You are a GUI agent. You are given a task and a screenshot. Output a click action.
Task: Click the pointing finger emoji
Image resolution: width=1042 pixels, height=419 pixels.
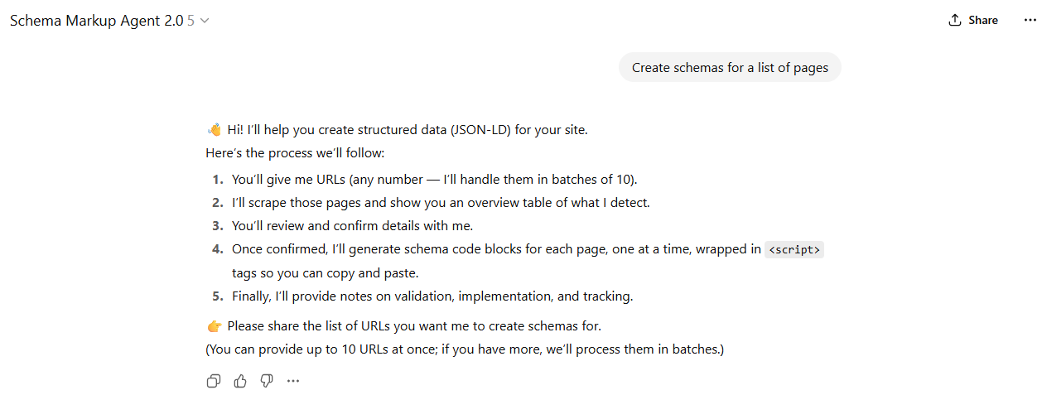click(214, 326)
